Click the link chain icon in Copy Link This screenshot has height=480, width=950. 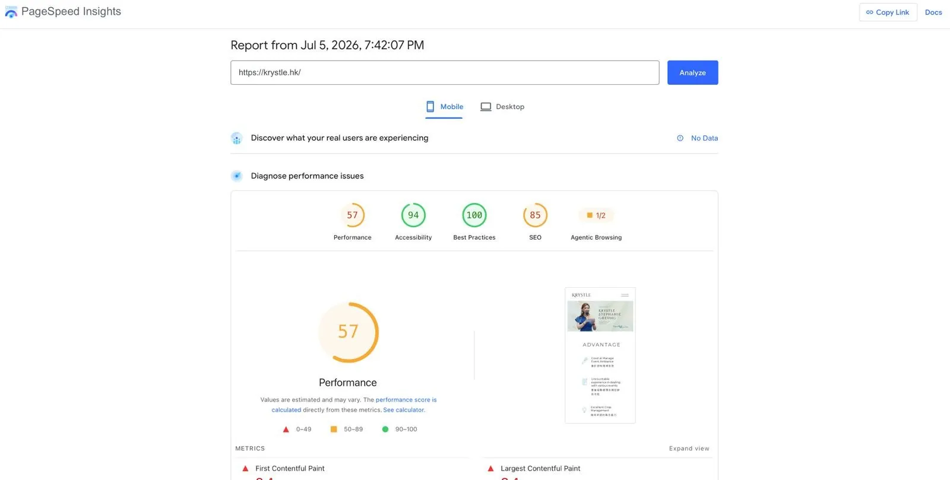[x=869, y=12]
